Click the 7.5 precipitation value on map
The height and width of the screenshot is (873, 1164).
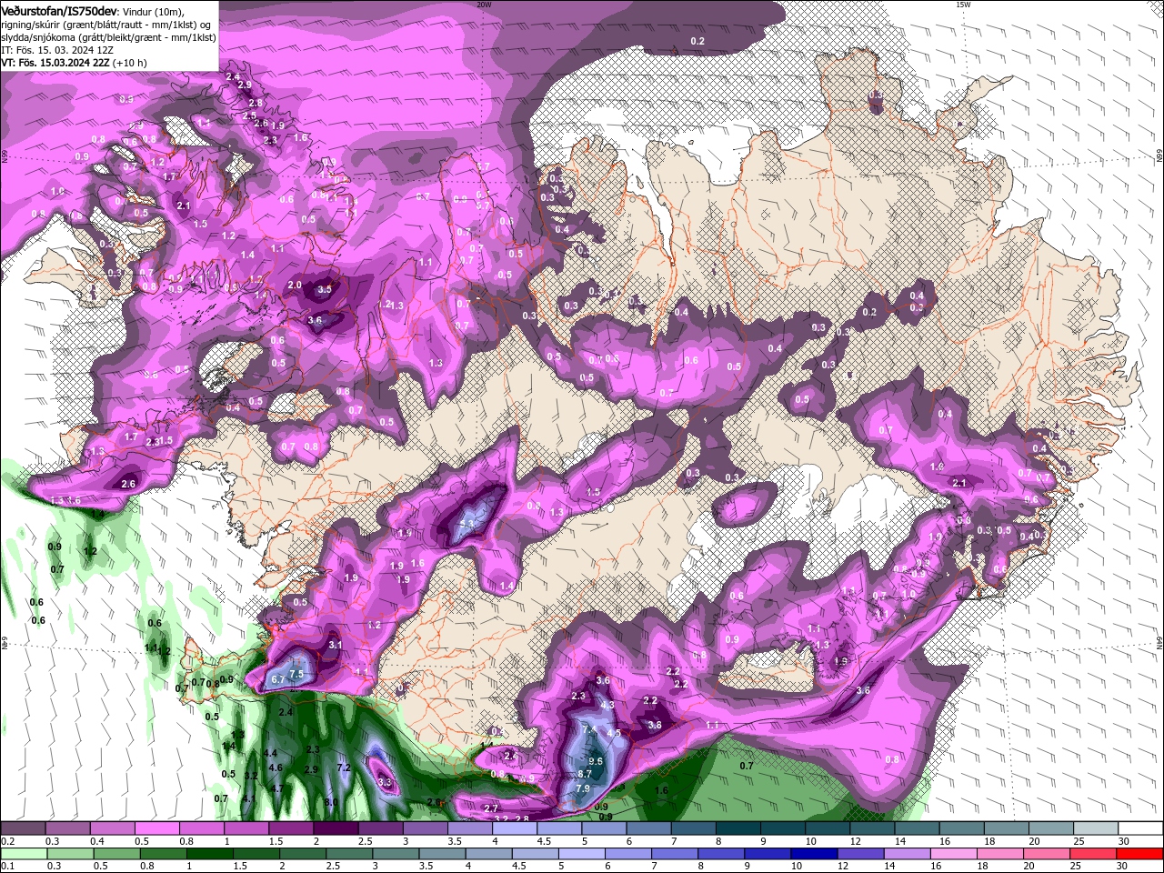pos(296,674)
